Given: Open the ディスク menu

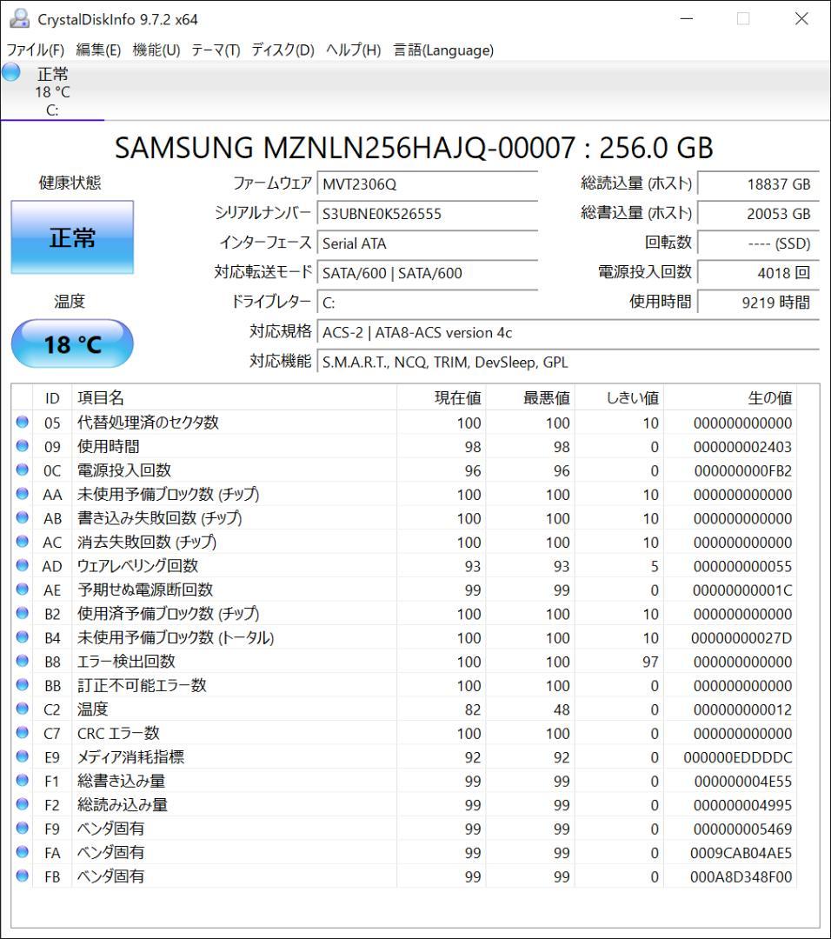Looking at the screenshot, I should click(x=282, y=50).
